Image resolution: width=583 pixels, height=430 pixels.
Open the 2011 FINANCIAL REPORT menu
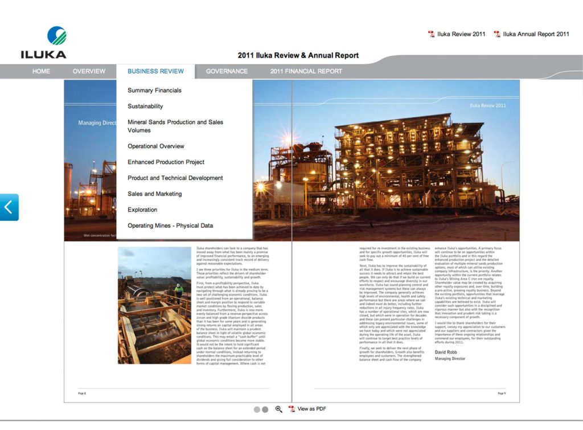306,71
